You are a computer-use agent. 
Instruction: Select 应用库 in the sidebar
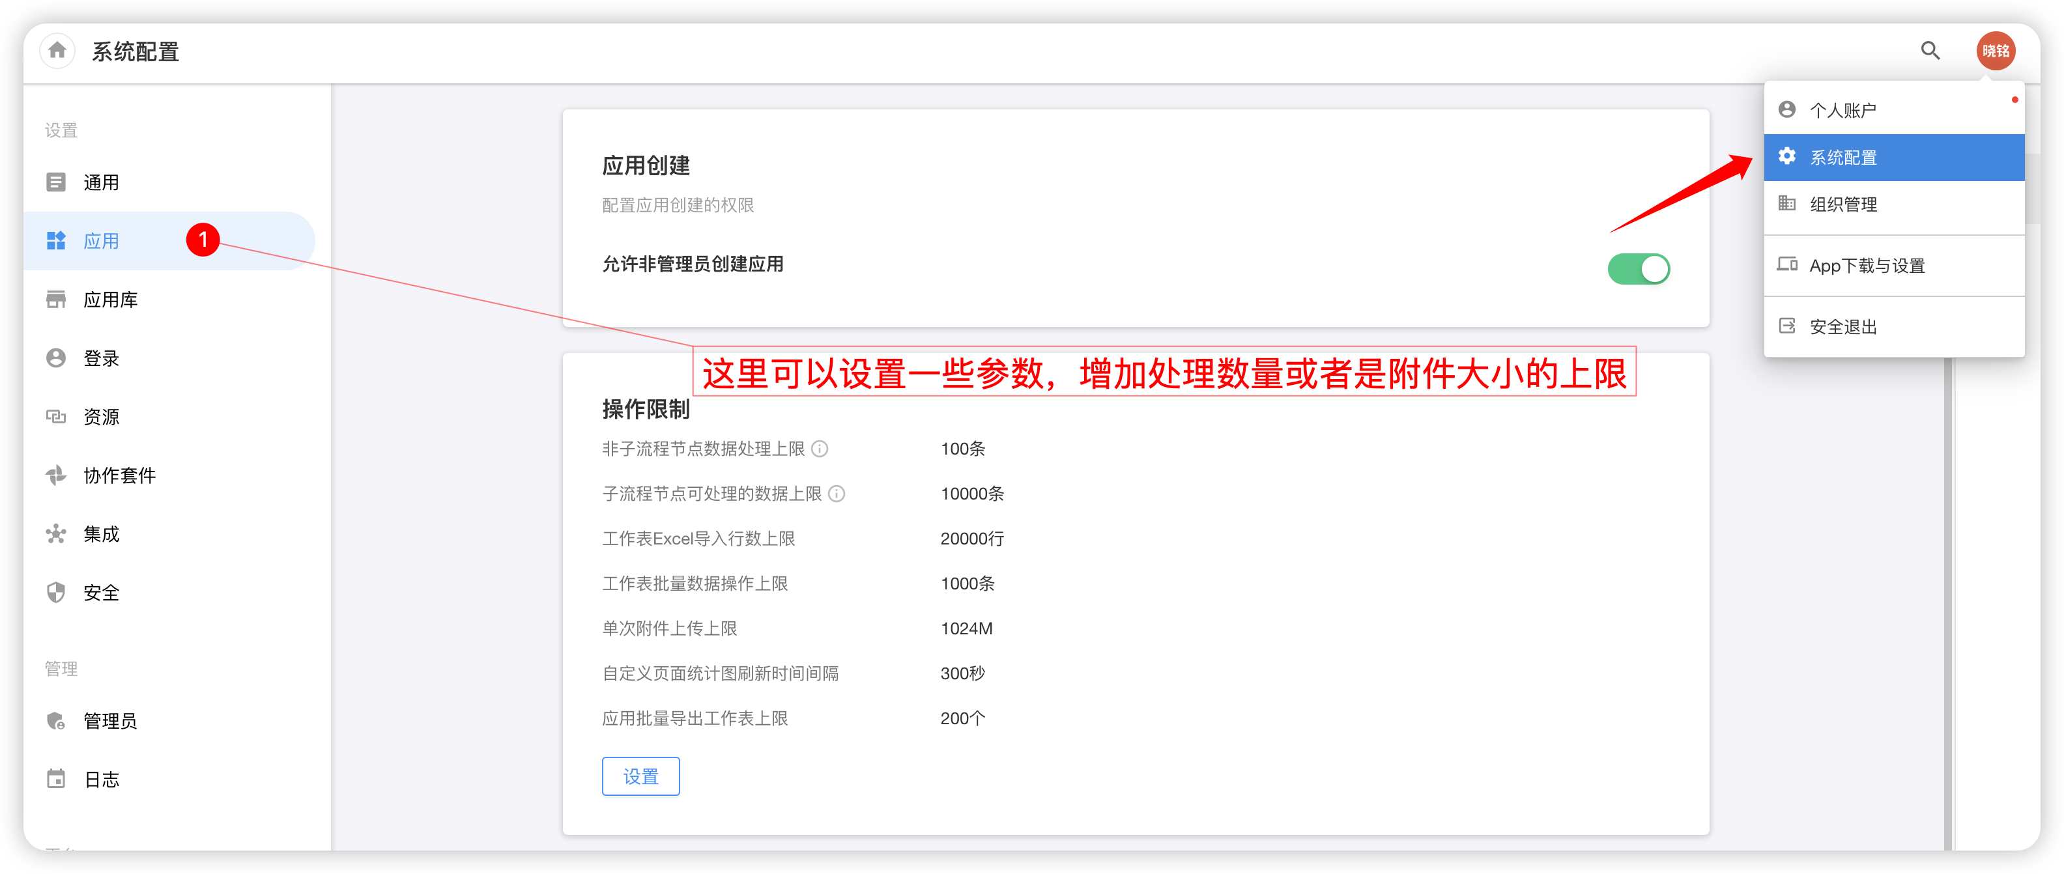tap(111, 300)
